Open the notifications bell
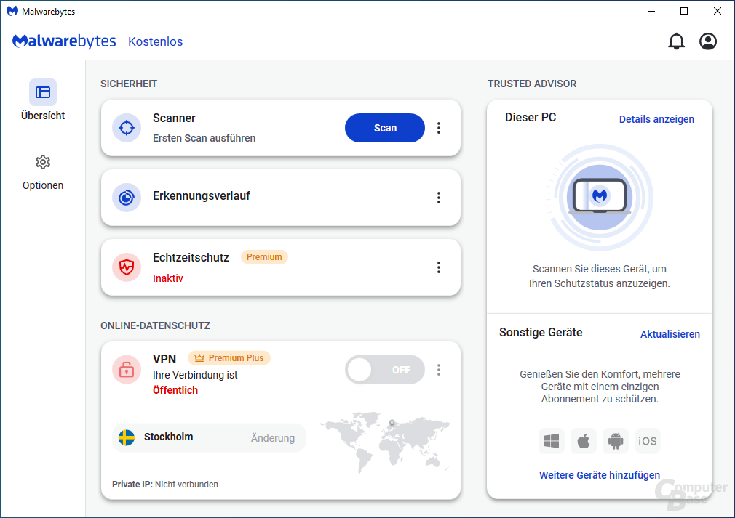This screenshot has height=518, width=735. click(x=676, y=41)
